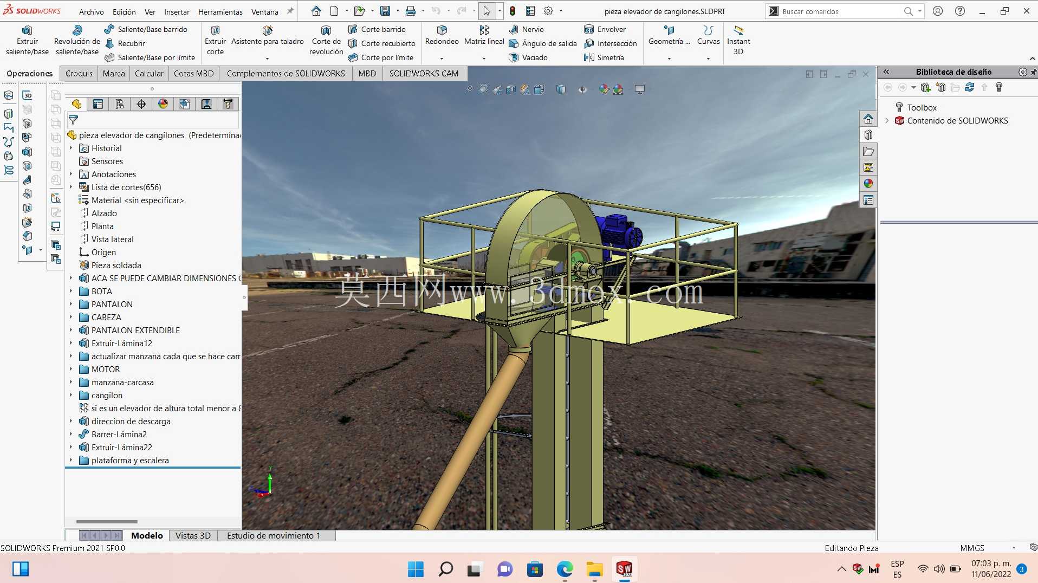
Task: Click feature tree horizontal scrollbar
Action: [x=107, y=521]
